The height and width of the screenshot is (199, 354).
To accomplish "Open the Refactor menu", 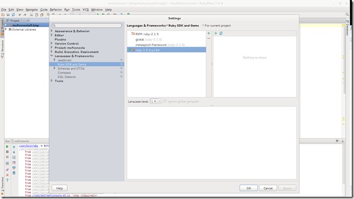I will point(56,10).
